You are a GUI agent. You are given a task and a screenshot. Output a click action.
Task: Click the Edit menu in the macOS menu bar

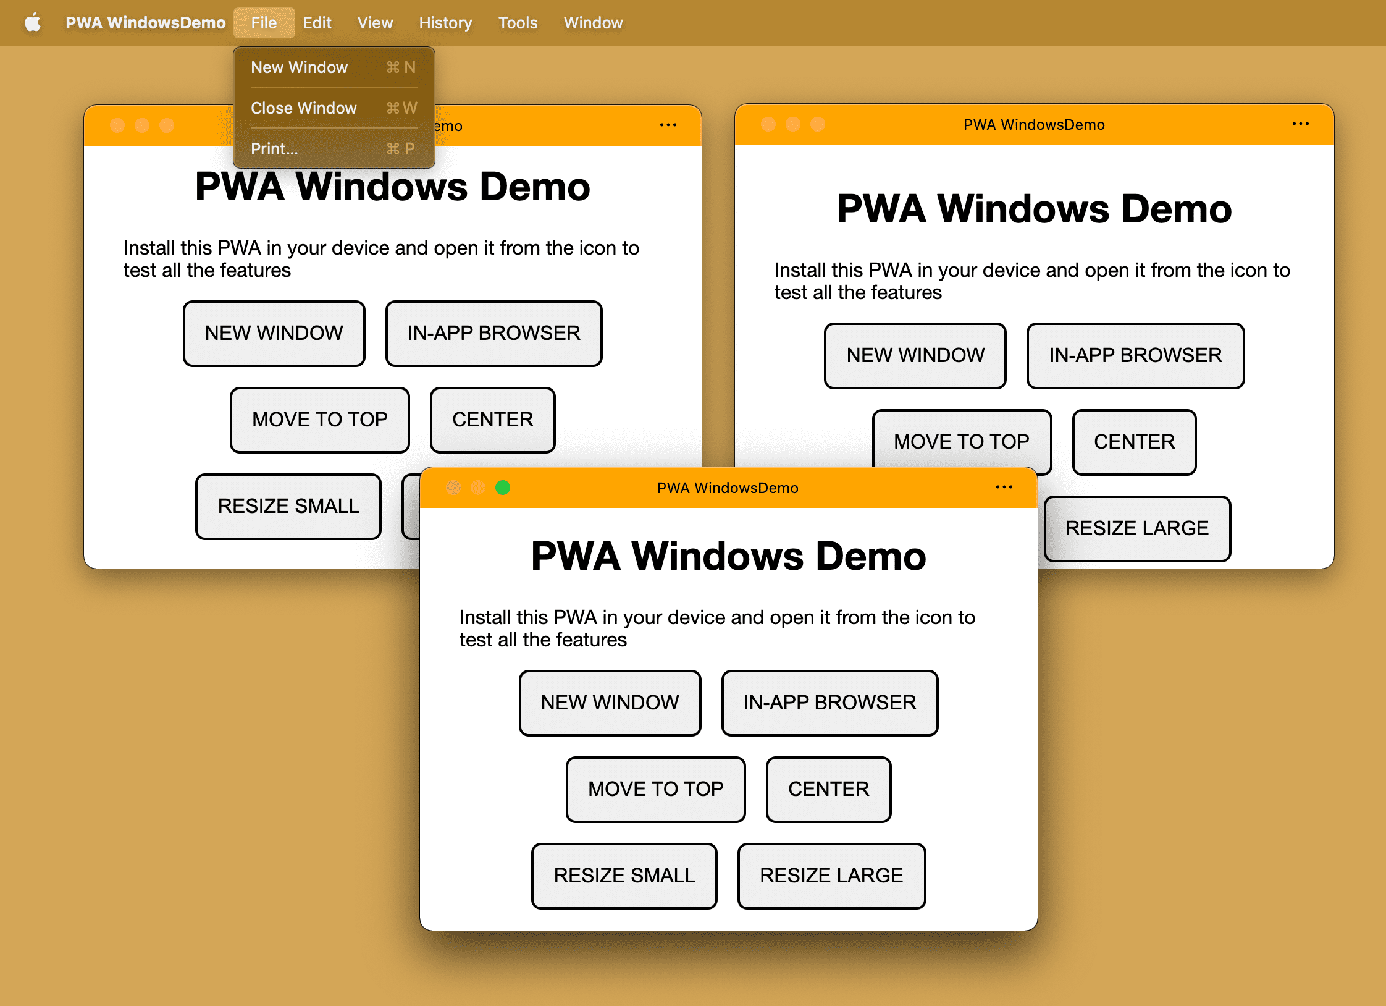pyautogui.click(x=316, y=22)
